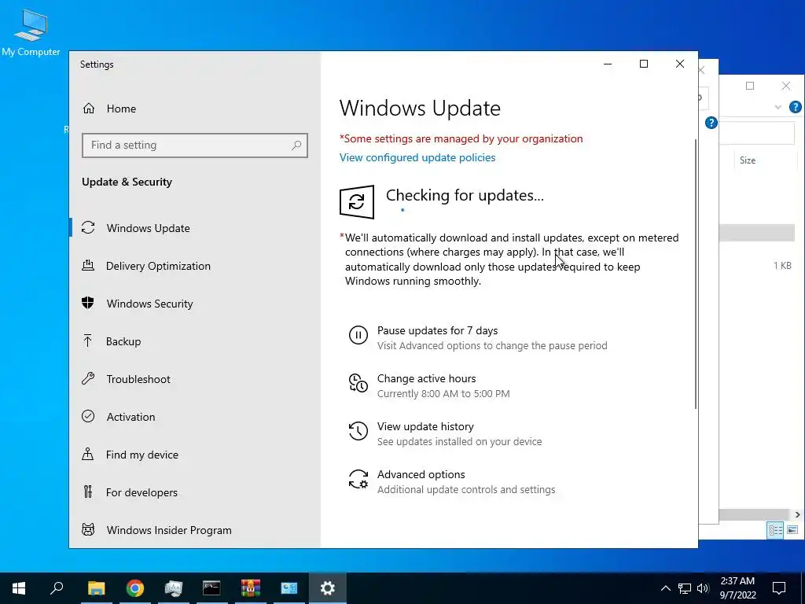The height and width of the screenshot is (604, 805).
Task: Show hidden system tray icons
Action: tap(665, 588)
